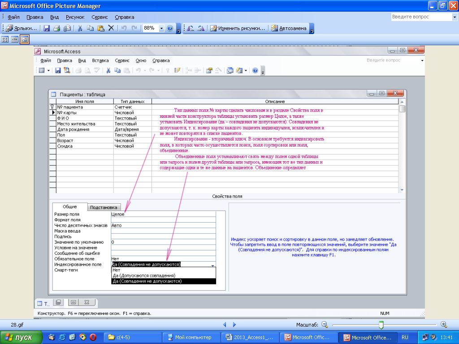Click Изменить рисунки button
Viewport: 459px width, 344px height.
[x=238, y=28]
